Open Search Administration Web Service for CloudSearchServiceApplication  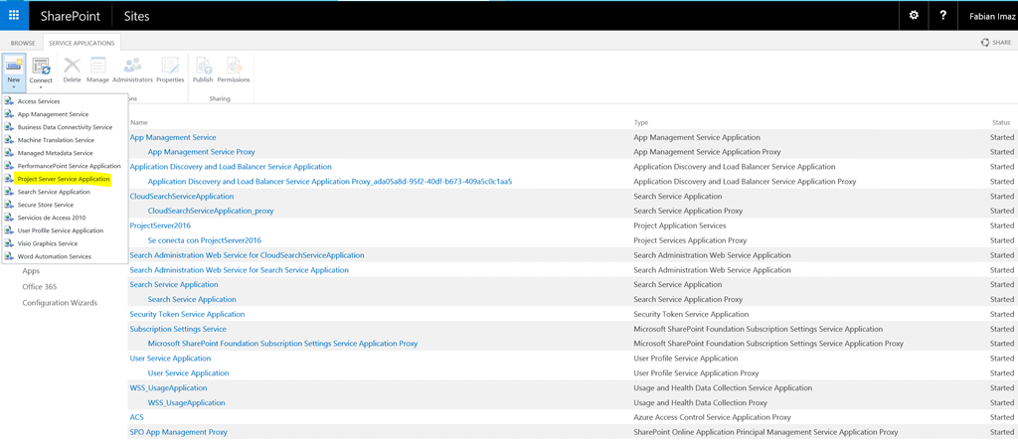(247, 255)
